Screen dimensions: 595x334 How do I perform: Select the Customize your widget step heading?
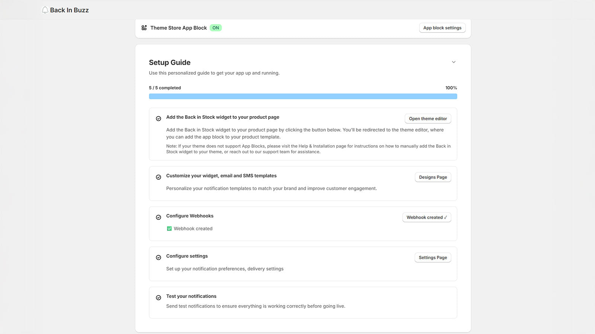click(221, 176)
